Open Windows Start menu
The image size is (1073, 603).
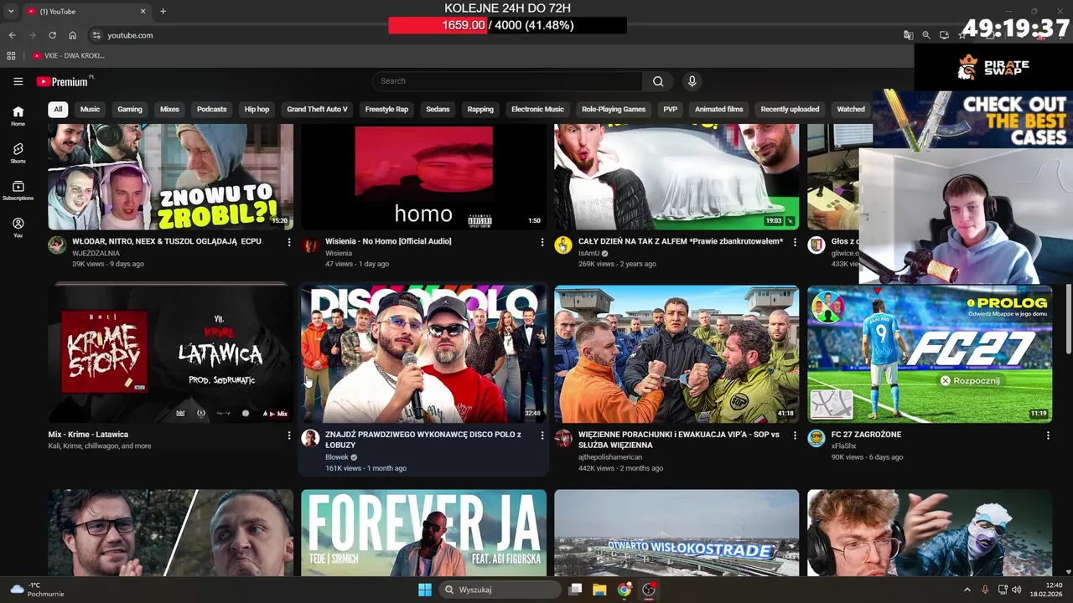pyautogui.click(x=425, y=590)
